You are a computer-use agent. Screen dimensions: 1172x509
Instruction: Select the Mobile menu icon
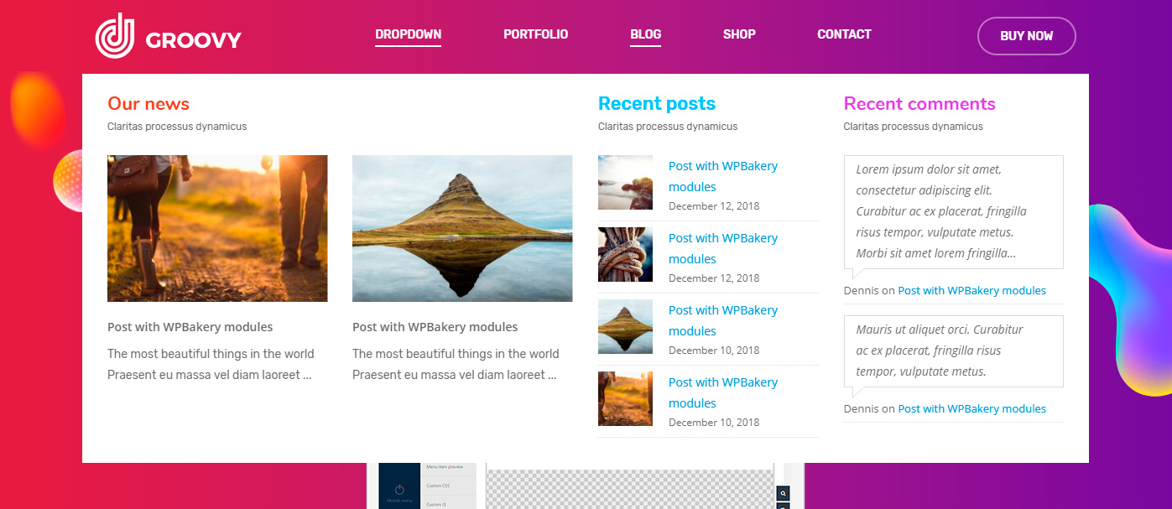tap(399, 491)
